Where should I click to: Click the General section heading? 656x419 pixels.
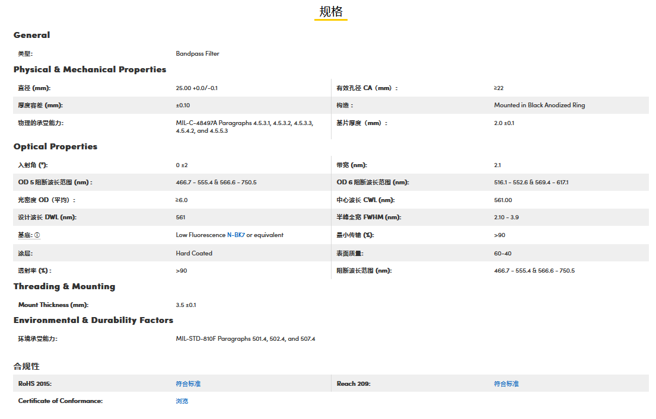[32, 35]
